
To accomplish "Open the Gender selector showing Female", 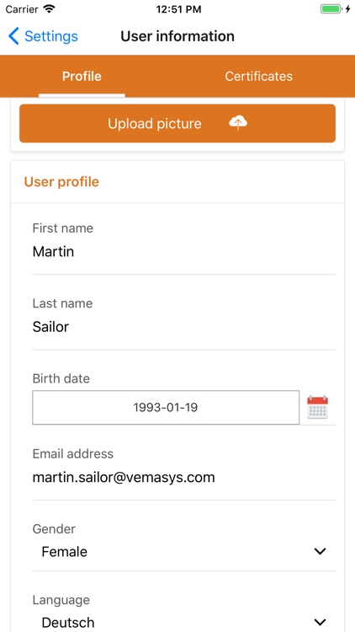I will tap(183, 551).
